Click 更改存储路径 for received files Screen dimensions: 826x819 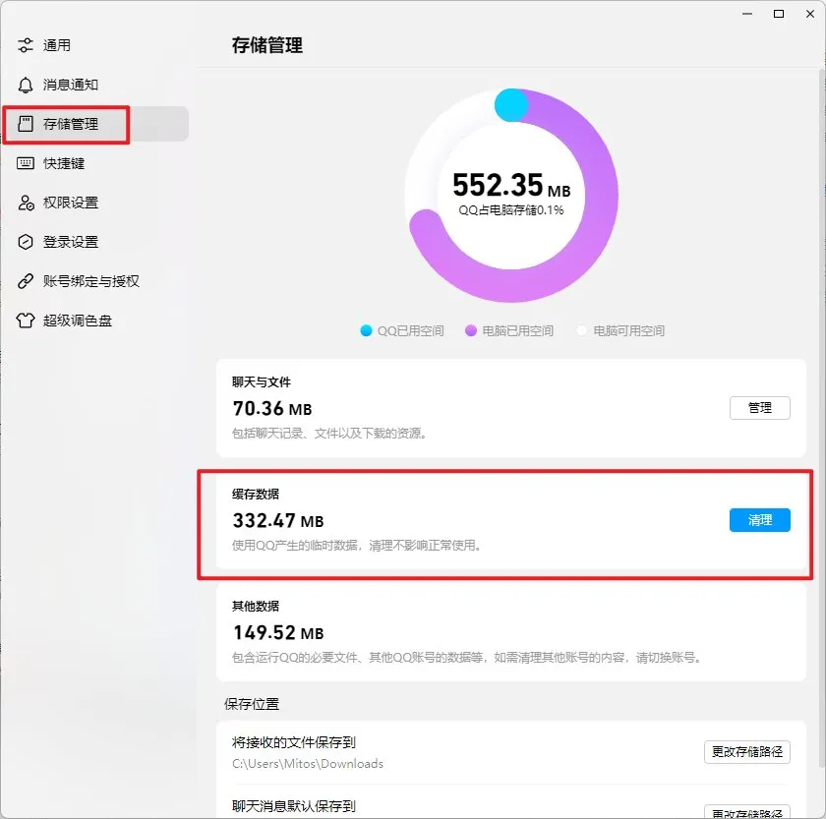click(747, 751)
